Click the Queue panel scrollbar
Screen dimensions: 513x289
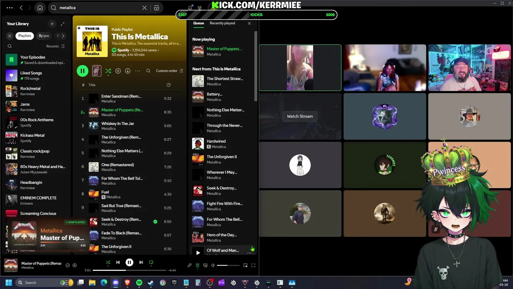pyautogui.click(x=256, y=66)
